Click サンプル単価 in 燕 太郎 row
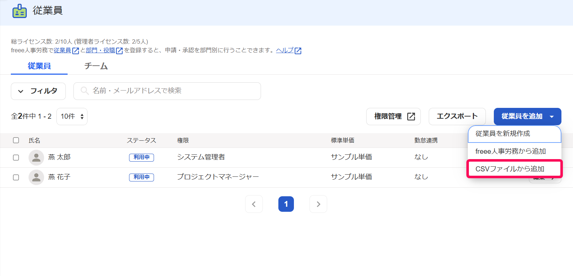The height and width of the screenshot is (276, 573). (351, 157)
